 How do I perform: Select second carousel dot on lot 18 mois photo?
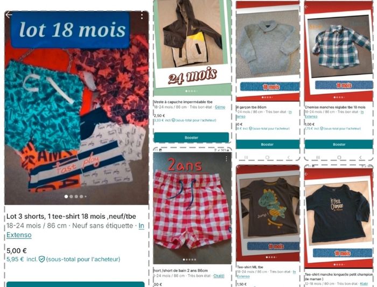(x=71, y=197)
